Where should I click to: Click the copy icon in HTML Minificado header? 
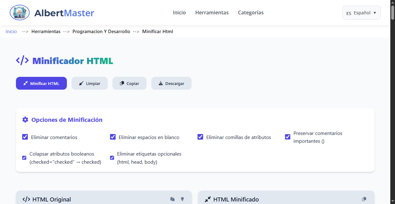[x=364, y=199]
